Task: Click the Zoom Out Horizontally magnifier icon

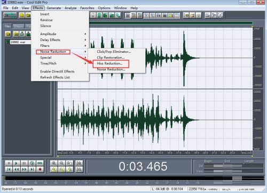Action: click(x=61, y=163)
